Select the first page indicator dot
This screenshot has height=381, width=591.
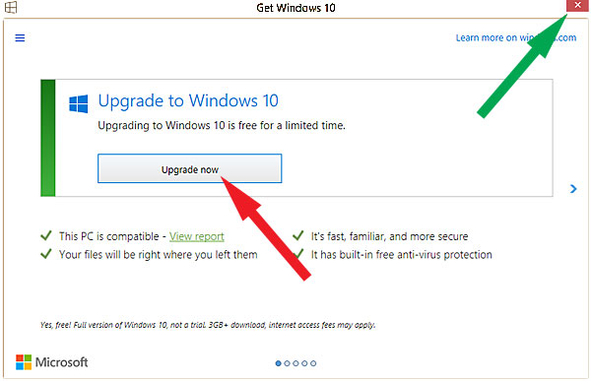(x=278, y=363)
